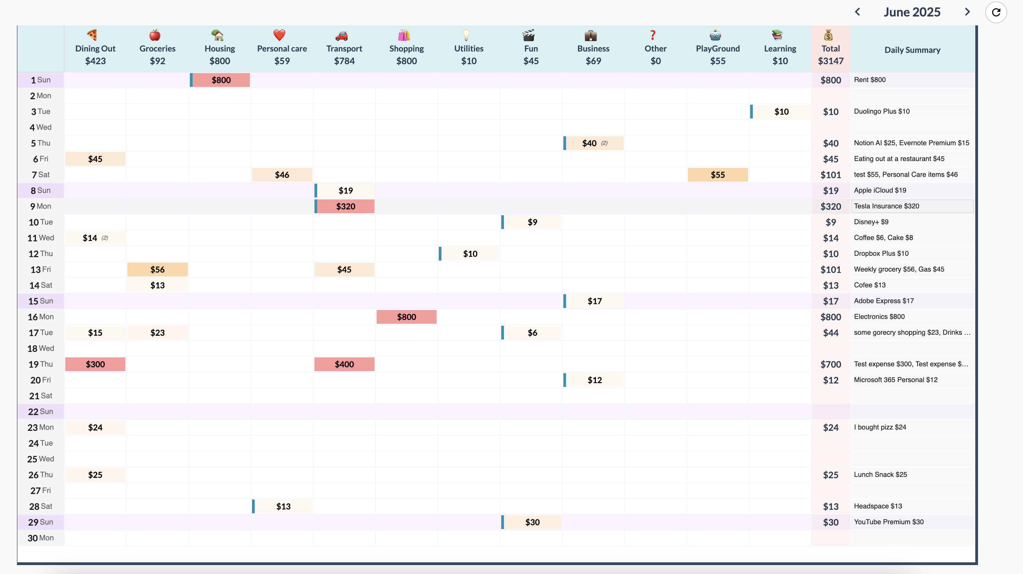Viewport: 1023px width, 574px height.
Task: Open the $45 Dining Out entry on June 6
Action: tap(95, 159)
